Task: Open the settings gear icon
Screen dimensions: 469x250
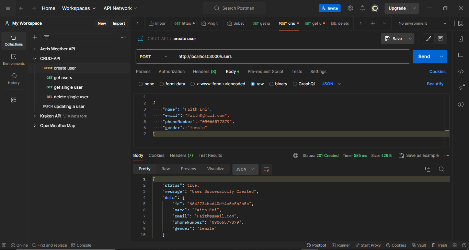Action: pos(350,8)
